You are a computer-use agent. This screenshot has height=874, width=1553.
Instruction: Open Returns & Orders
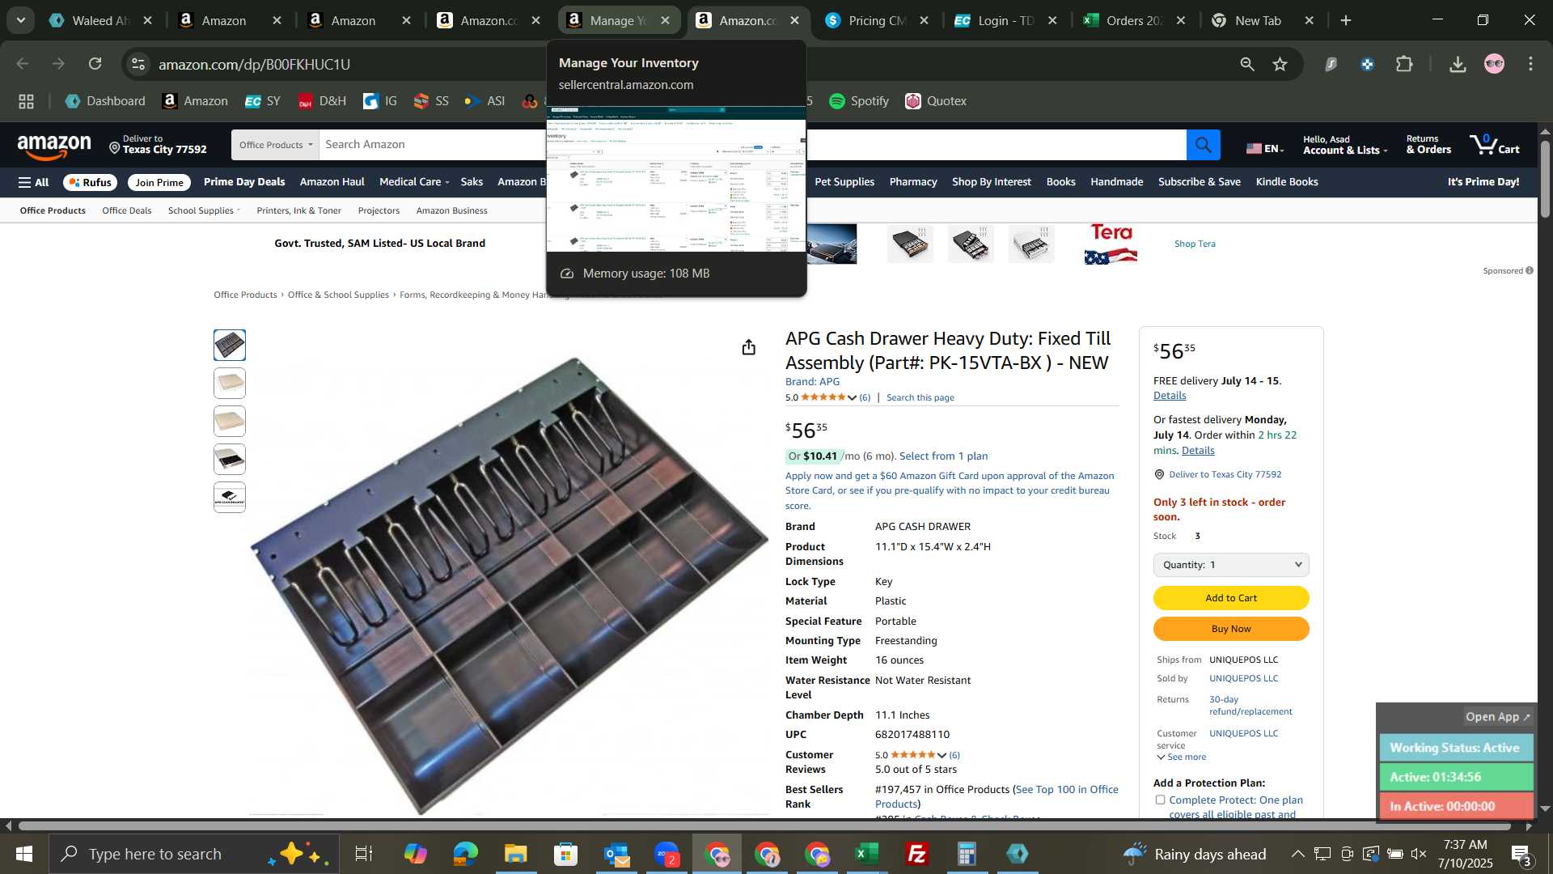[1428, 145]
